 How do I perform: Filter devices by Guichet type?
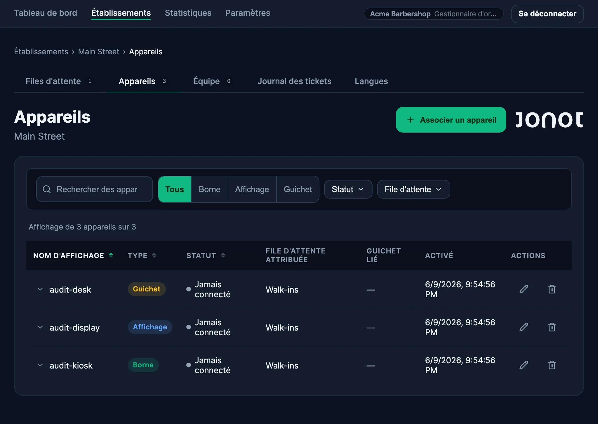298,189
